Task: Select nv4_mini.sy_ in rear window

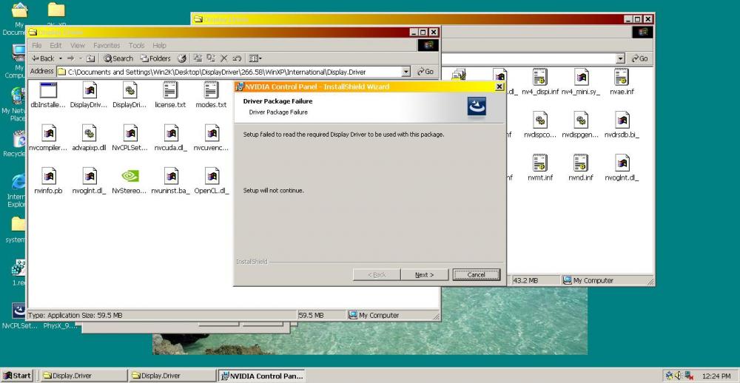Action: click(581, 82)
